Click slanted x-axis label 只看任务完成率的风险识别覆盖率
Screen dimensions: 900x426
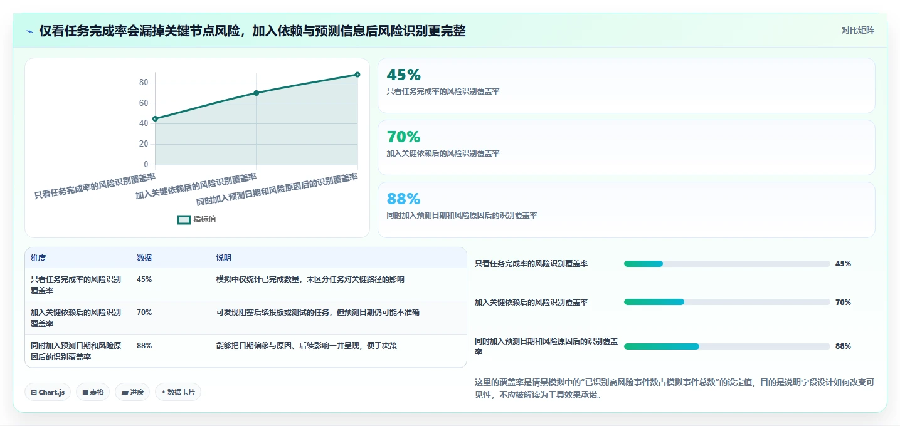coord(95,186)
